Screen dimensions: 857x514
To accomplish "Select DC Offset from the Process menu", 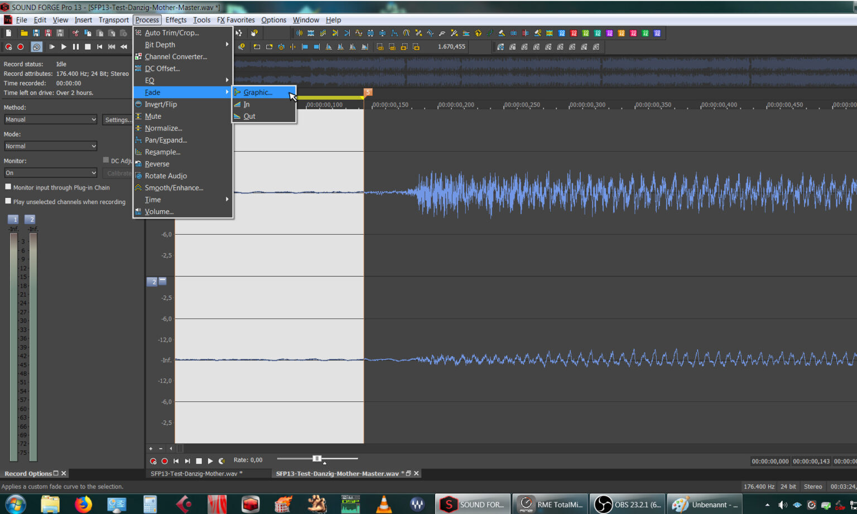I will point(182,69).
